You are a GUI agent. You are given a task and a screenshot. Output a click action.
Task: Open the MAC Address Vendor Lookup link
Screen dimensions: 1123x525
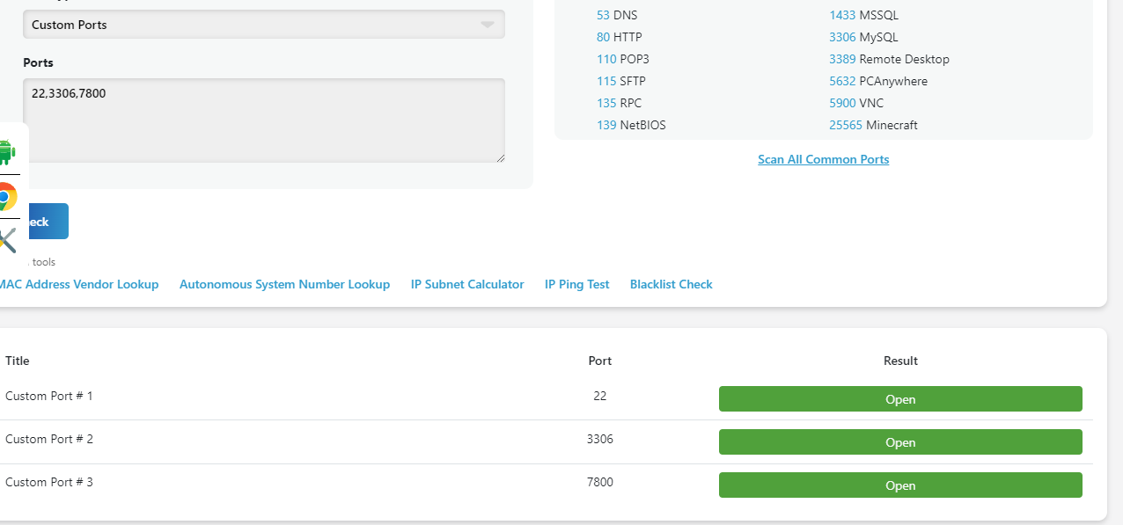tap(78, 284)
